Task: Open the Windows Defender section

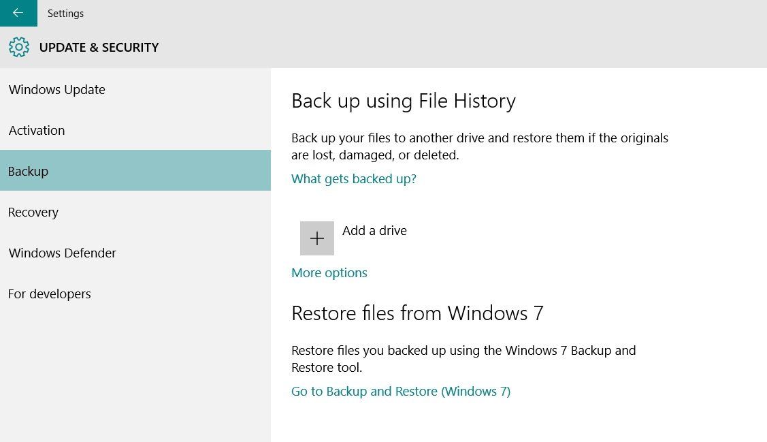Action: [x=135, y=253]
